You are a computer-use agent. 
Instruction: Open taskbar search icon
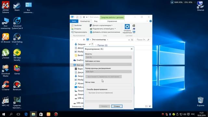coord(11,114)
